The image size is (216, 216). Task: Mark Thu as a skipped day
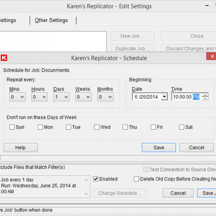tap(125, 127)
